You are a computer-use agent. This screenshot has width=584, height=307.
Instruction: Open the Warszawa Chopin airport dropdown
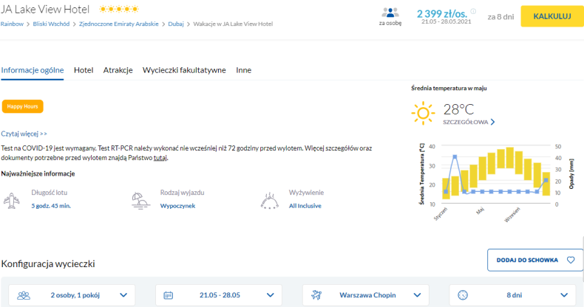click(366, 295)
